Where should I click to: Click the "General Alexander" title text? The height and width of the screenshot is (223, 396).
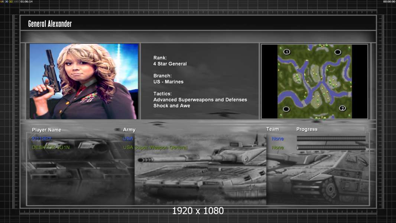tap(50, 24)
